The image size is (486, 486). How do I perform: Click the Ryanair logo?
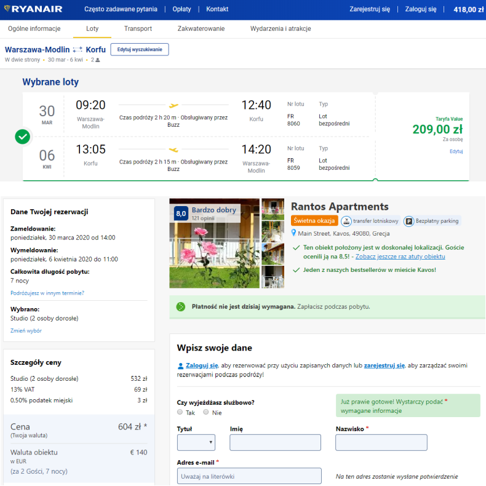click(33, 9)
